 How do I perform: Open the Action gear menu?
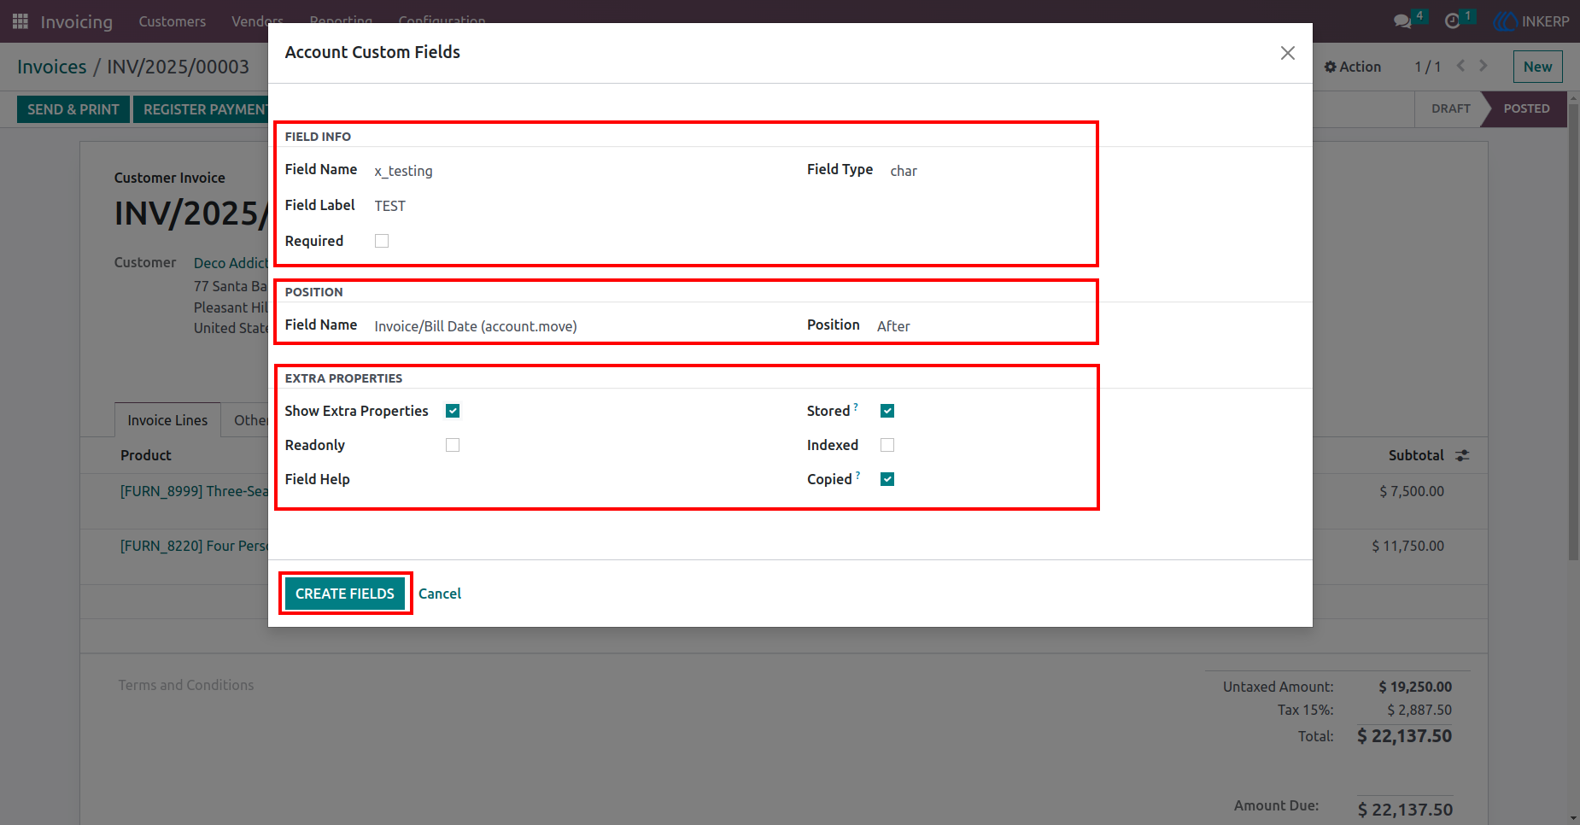(1352, 67)
